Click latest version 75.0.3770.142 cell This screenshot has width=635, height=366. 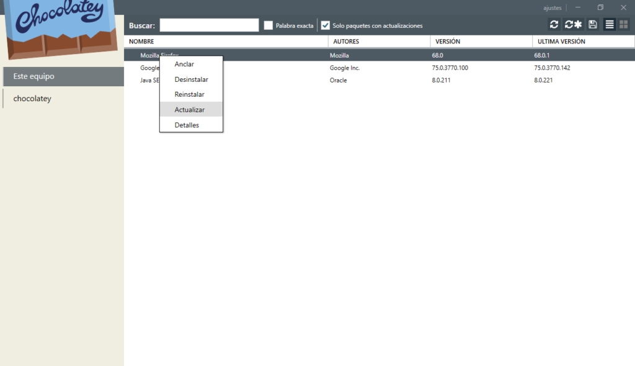[552, 68]
